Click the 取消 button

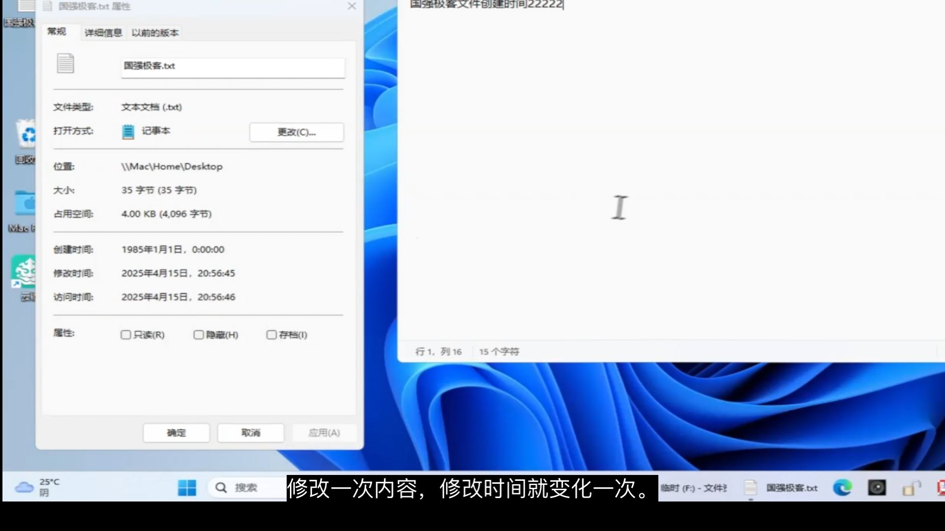coord(251,433)
